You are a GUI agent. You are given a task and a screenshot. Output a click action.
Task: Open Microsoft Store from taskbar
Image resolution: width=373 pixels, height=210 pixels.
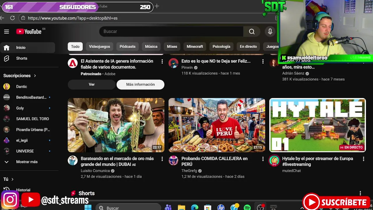(x=207, y=207)
